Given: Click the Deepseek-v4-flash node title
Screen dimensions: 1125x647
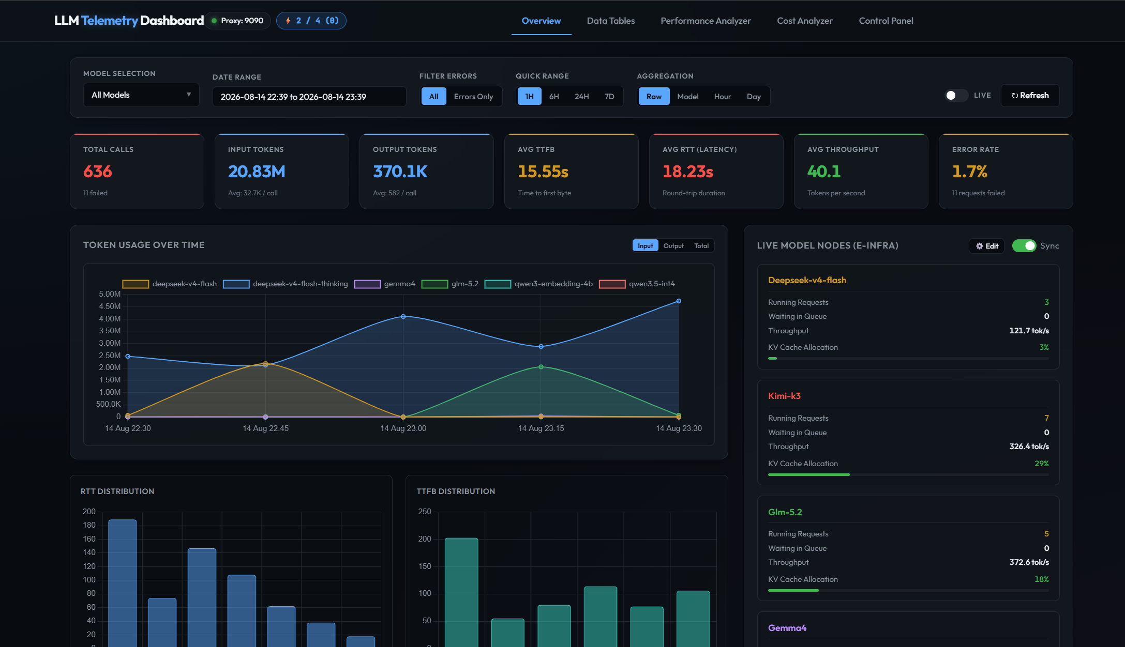Looking at the screenshot, I should coord(807,280).
